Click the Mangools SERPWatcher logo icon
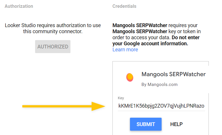The width and height of the screenshot is (222, 135). point(130,77)
